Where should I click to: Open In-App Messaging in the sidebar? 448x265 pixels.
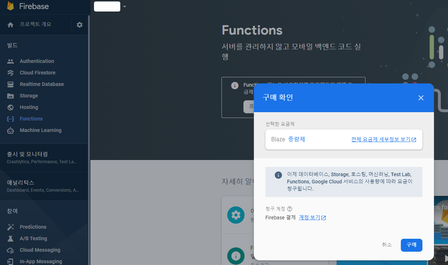(41, 261)
